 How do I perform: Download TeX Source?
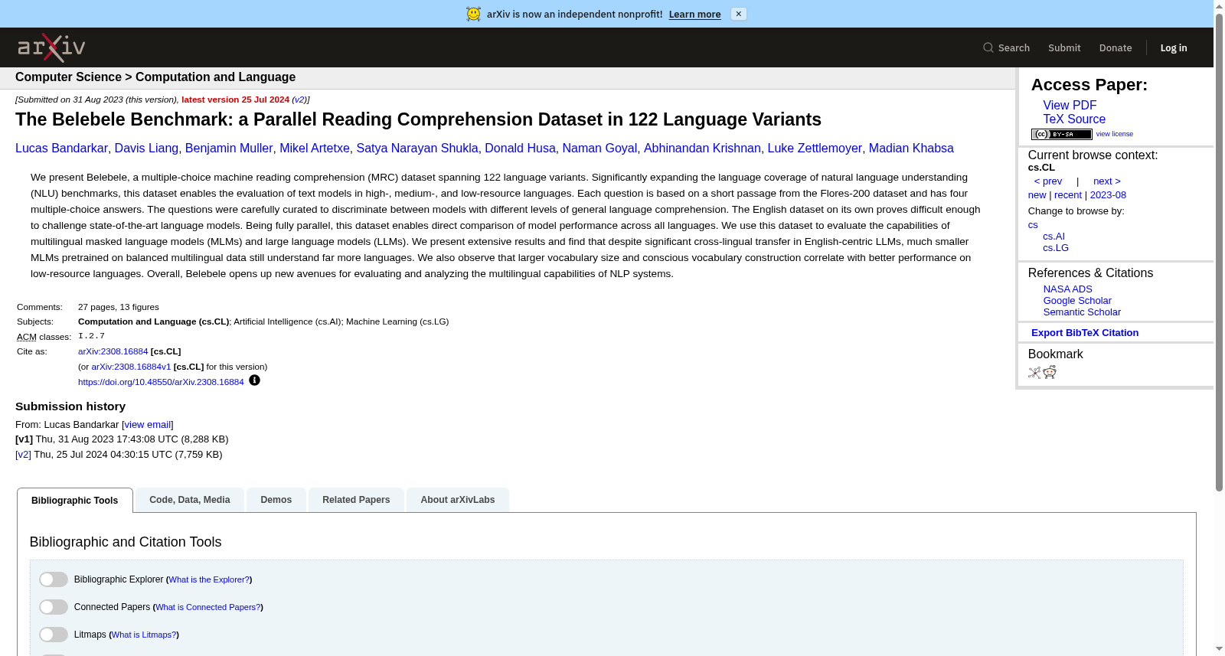click(x=1074, y=119)
